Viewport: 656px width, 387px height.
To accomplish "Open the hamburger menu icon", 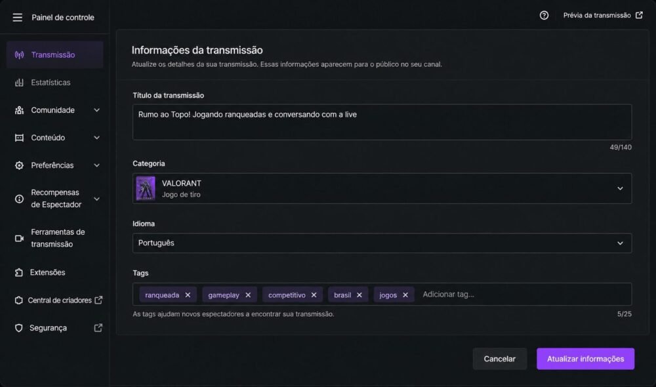I will click(17, 17).
